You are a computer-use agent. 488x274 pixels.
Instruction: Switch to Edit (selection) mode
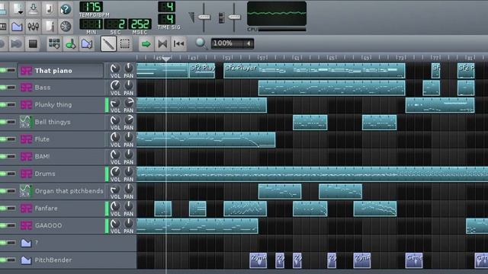point(125,44)
